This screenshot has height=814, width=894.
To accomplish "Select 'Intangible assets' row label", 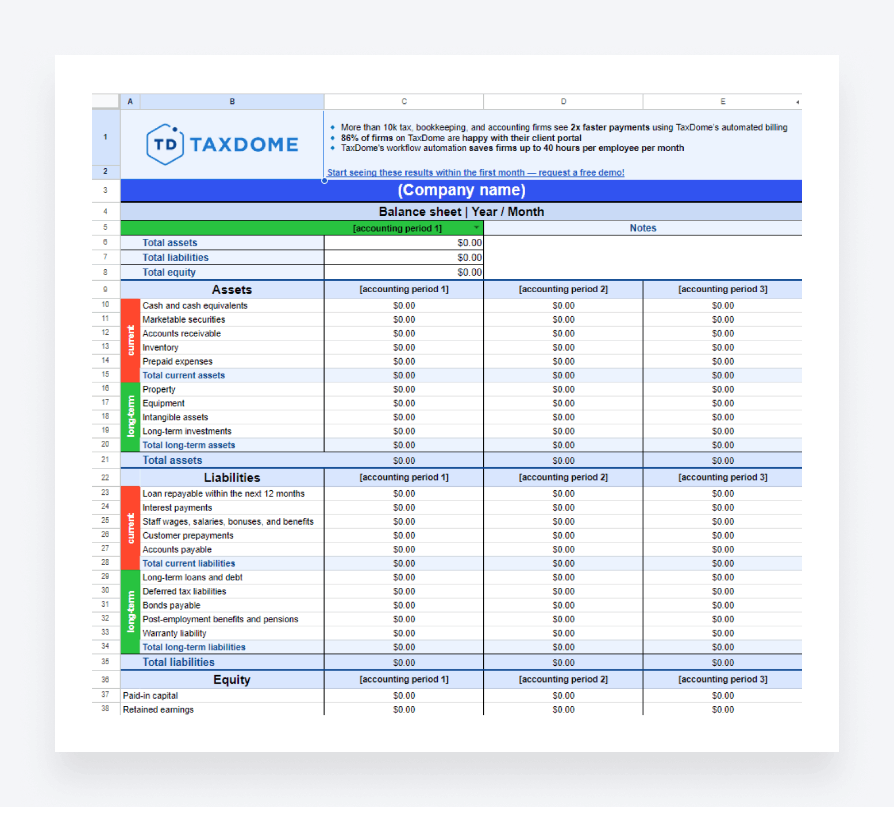I will click(x=175, y=417).
